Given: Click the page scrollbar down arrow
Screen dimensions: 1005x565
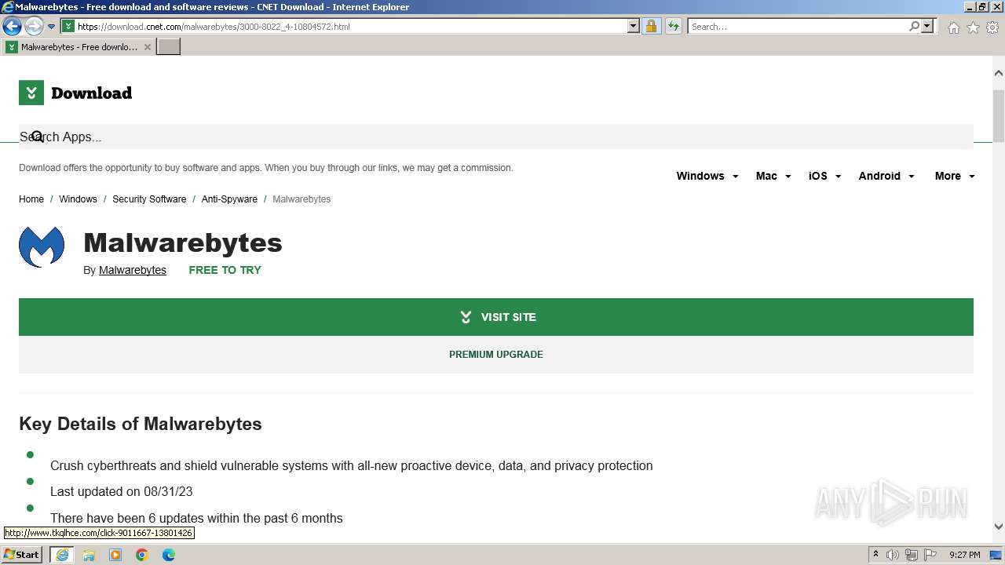Looking at the screenshot, I should (x=999, y=527).
